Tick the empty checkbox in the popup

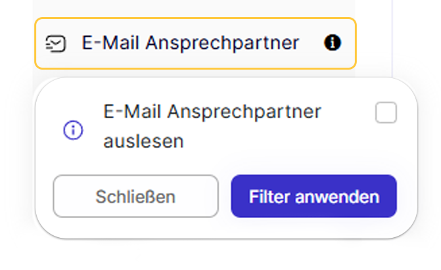(386, 113)
